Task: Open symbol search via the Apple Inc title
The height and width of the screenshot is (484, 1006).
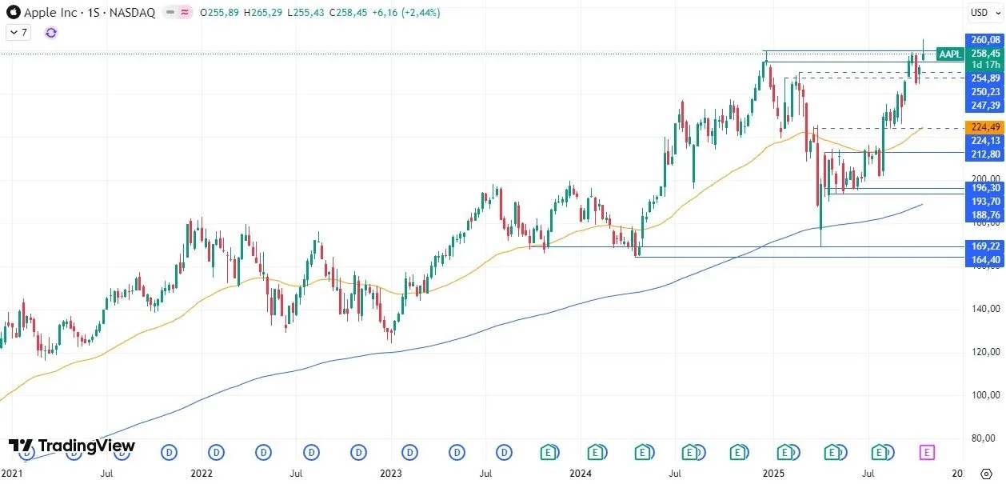Action: [x=50, y=13]
